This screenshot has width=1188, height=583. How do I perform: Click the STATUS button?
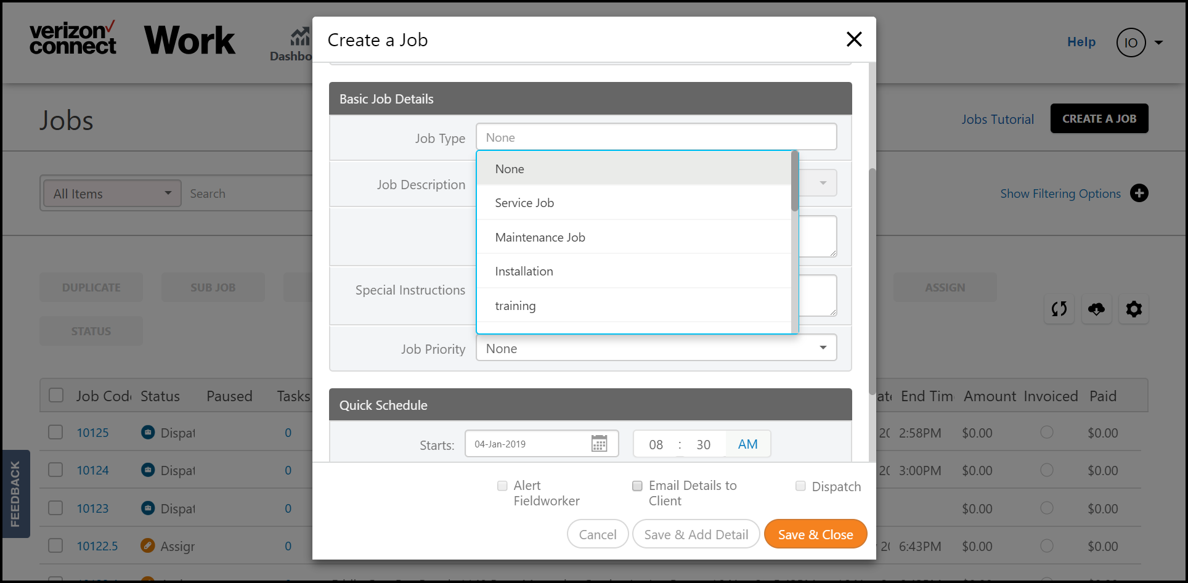tap(91, 331)
